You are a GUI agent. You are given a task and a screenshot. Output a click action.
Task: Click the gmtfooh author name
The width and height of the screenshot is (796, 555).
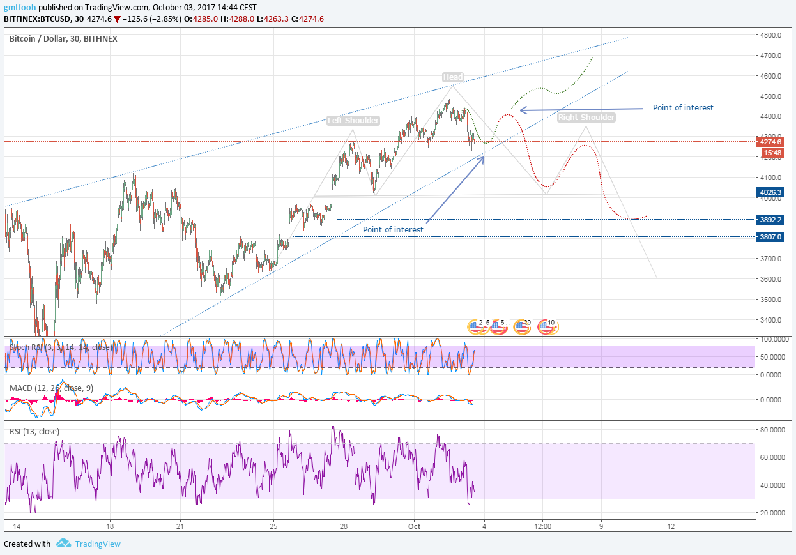click(19, 7)
